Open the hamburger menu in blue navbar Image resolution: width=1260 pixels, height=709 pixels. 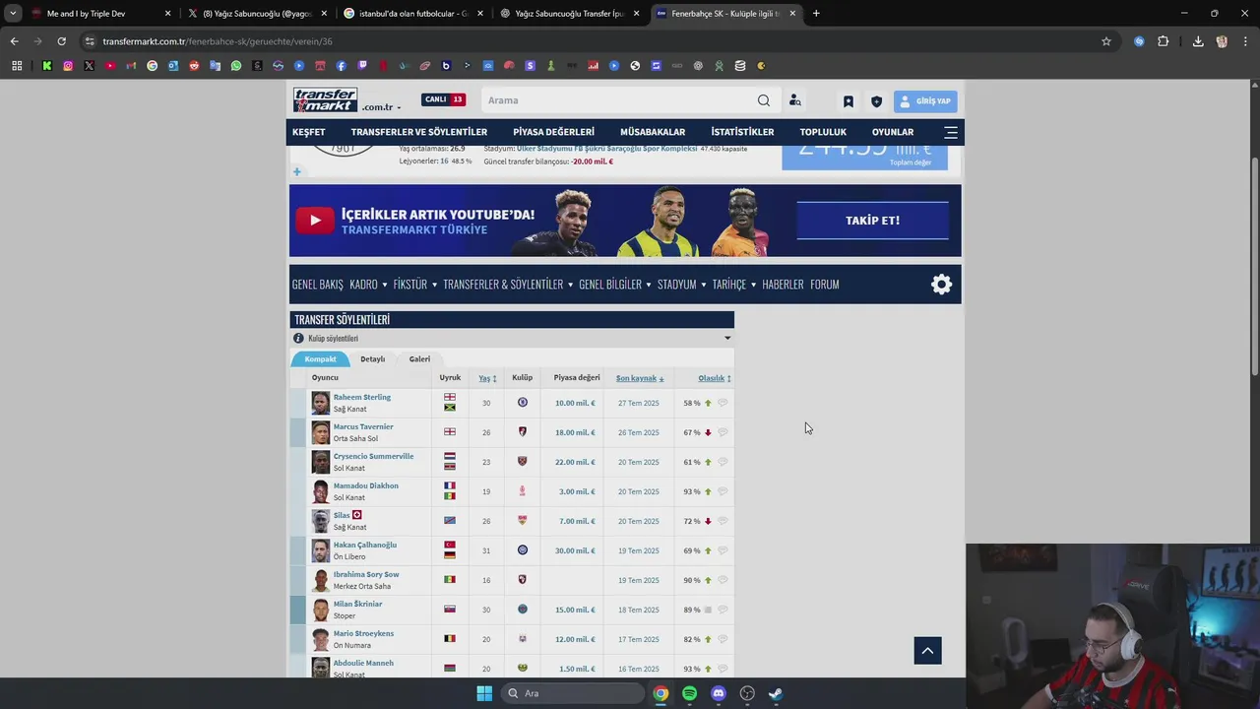coord(951,132)
